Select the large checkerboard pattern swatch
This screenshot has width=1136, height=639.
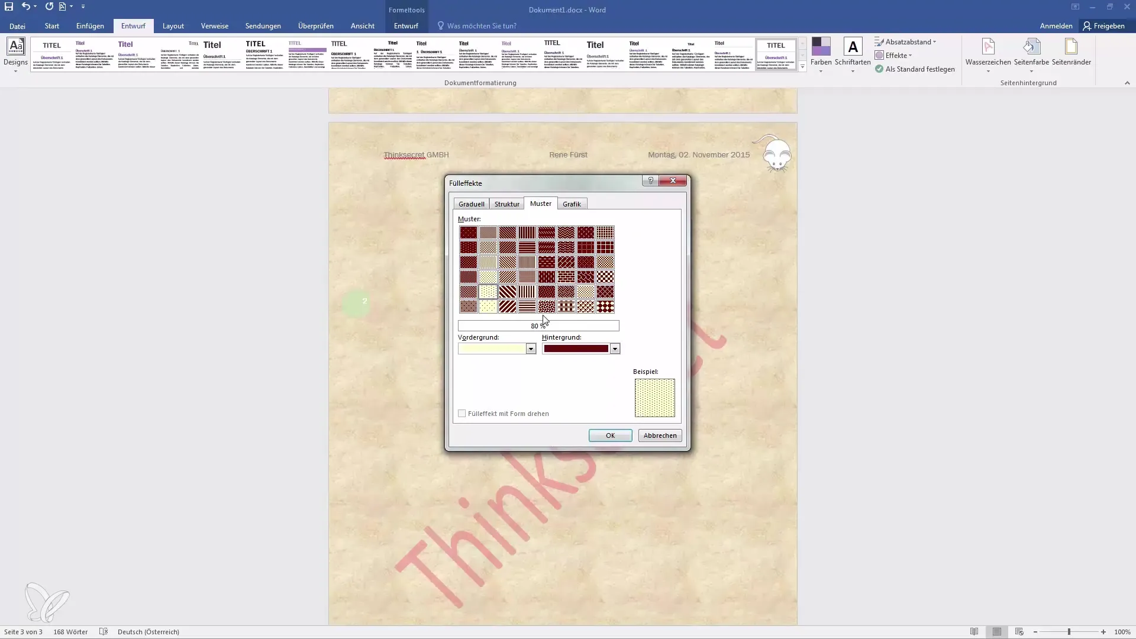click(605, 277)
